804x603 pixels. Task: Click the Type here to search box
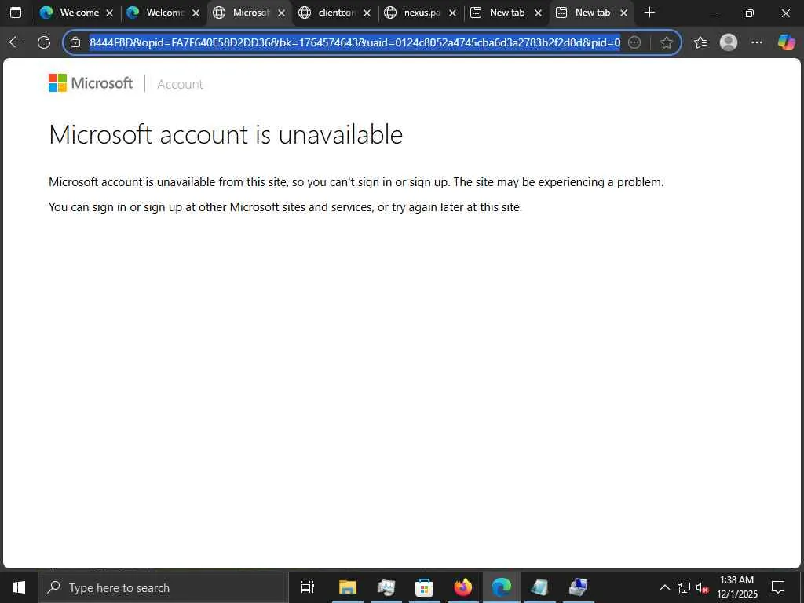(x=163, y=587)
